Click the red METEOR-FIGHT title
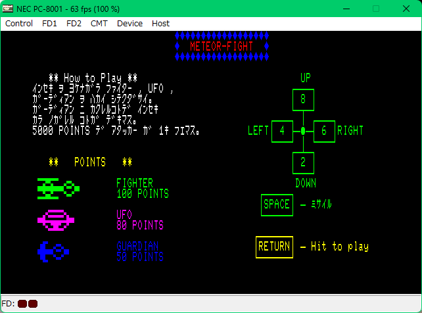Viewport: 422px width, 313px height. click(222, 47)
